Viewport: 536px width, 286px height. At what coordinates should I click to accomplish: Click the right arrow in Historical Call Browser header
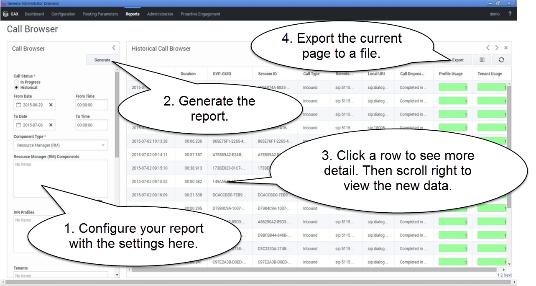pos(497,48)
